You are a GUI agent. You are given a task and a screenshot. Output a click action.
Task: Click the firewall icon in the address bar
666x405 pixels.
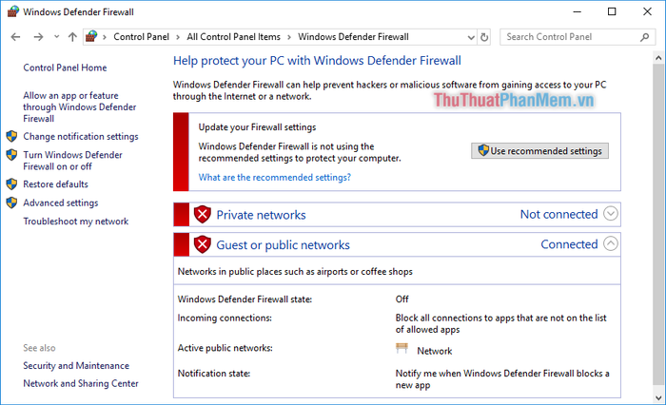point(91,36)
